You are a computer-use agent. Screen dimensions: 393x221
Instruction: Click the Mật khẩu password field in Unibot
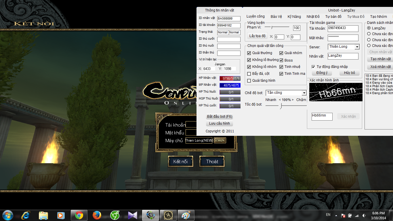click(x=343, y=38)
